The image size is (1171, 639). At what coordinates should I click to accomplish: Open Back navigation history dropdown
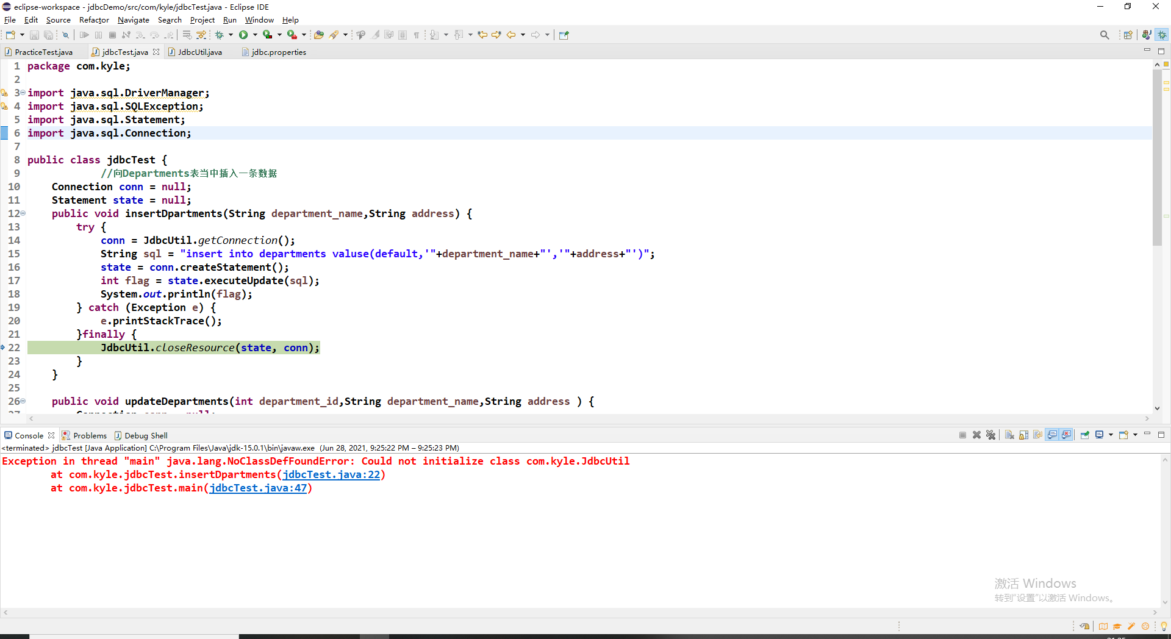[523, 35]
